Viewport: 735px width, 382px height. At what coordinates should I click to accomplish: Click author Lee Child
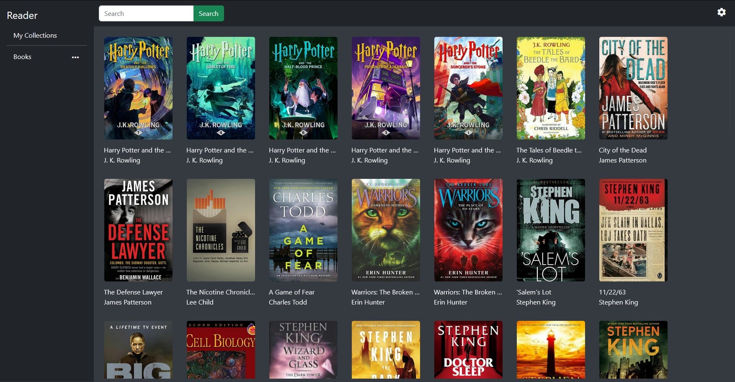(x=200, y=302)
